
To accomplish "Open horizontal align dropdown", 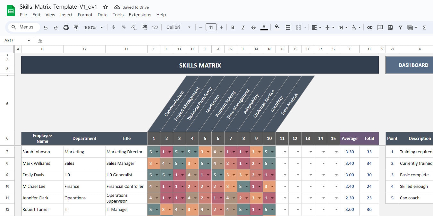I will pos(317,28).
